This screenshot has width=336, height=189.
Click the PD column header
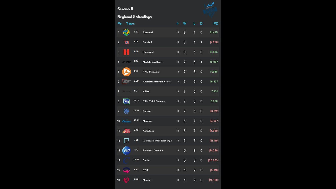[216, 24]
